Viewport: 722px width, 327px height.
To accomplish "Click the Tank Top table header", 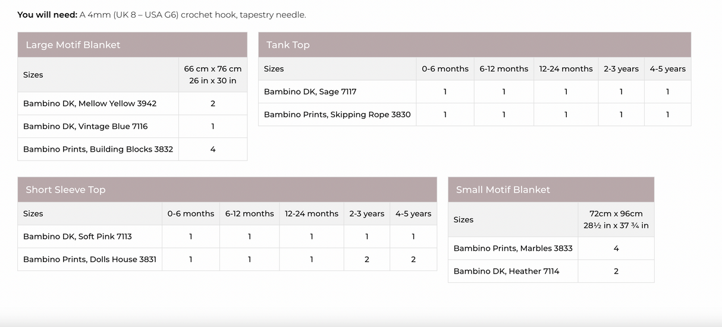I will click(288, 45).
